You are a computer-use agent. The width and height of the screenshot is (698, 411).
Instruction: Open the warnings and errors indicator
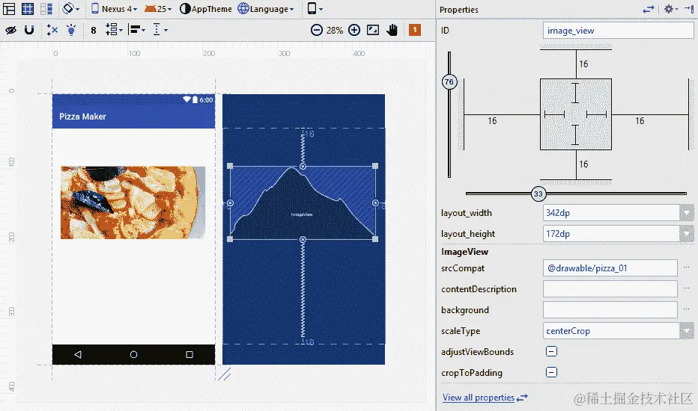click(x=415, y=30)
